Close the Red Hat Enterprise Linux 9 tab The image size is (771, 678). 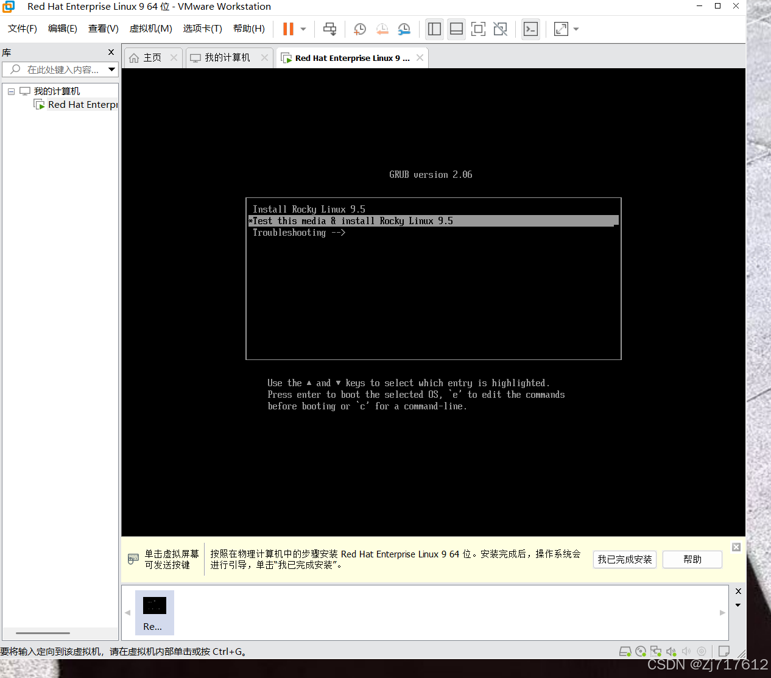coord(420,57)
